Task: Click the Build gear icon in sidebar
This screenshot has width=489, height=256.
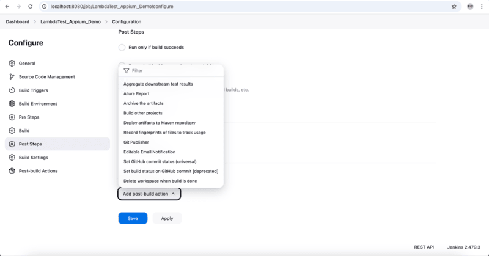Action: (12, 131)
